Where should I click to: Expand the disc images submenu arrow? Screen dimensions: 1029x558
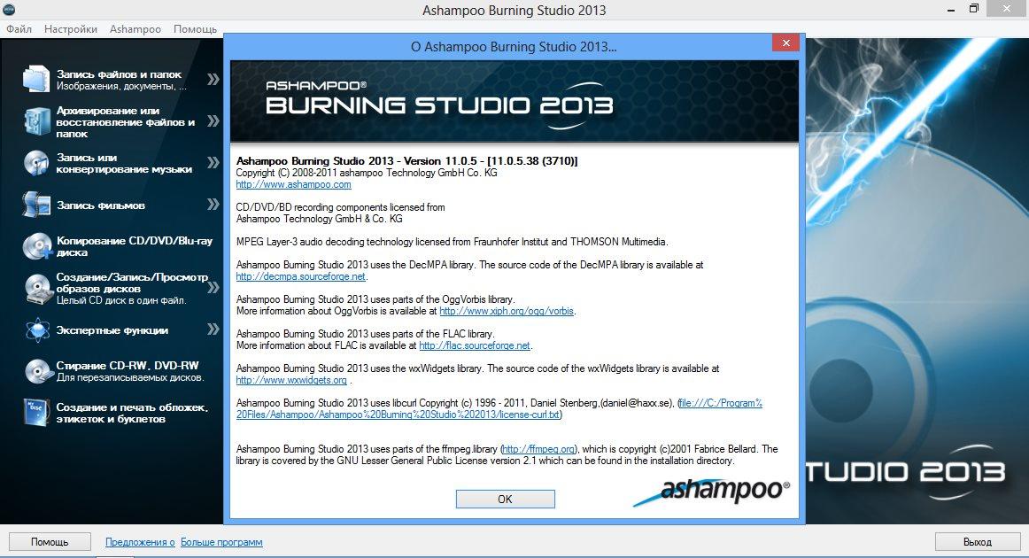click(213, 288)
